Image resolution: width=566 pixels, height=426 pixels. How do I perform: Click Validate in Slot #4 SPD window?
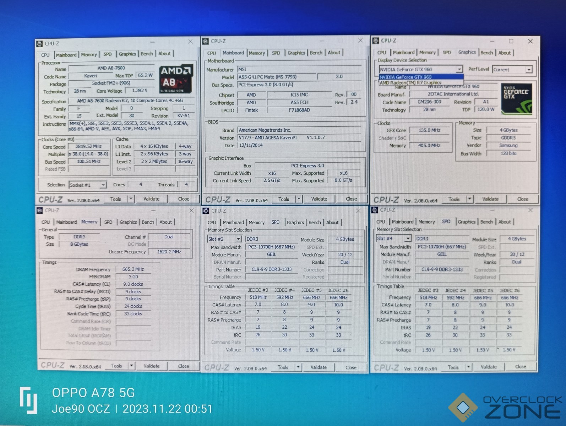pyautogui.click(x=489, y=367)
